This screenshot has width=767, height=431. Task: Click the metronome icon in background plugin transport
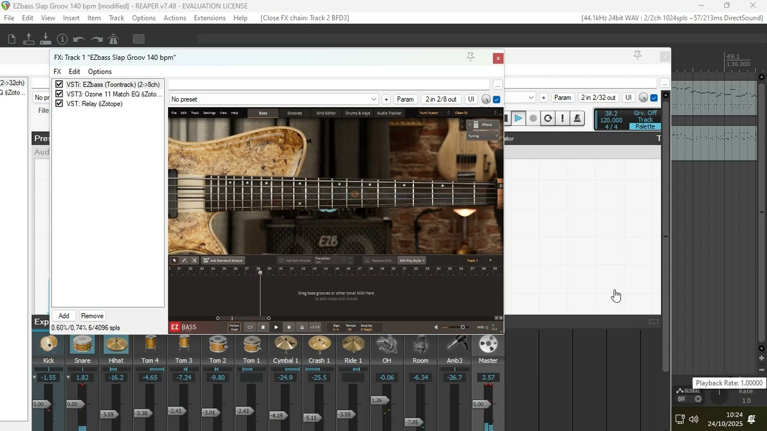click(x=577, y=119)
